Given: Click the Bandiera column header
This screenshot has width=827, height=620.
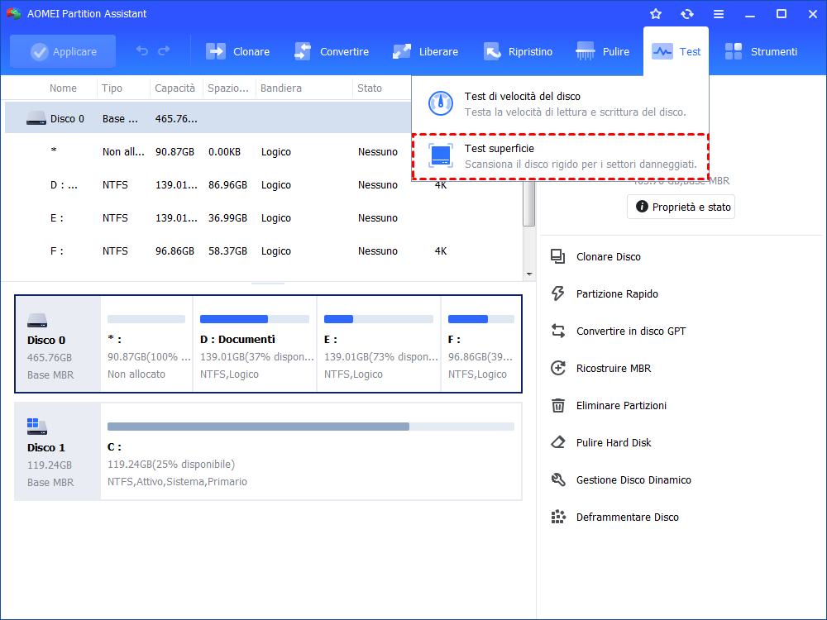Looking at the screenshot, I should pyautogui.click(x=280, y=88).
